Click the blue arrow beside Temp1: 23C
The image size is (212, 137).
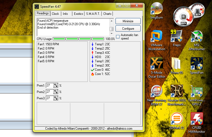pos(93,44)
